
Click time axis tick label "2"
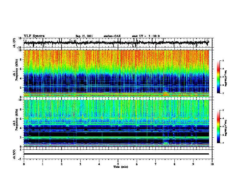tap(62, 164)
